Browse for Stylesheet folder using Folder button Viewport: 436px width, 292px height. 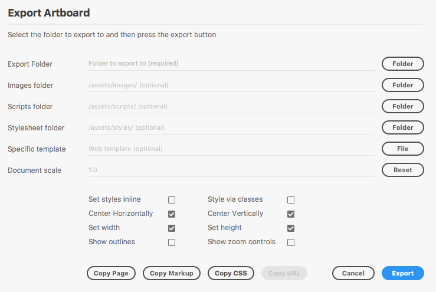click(402, 127)
